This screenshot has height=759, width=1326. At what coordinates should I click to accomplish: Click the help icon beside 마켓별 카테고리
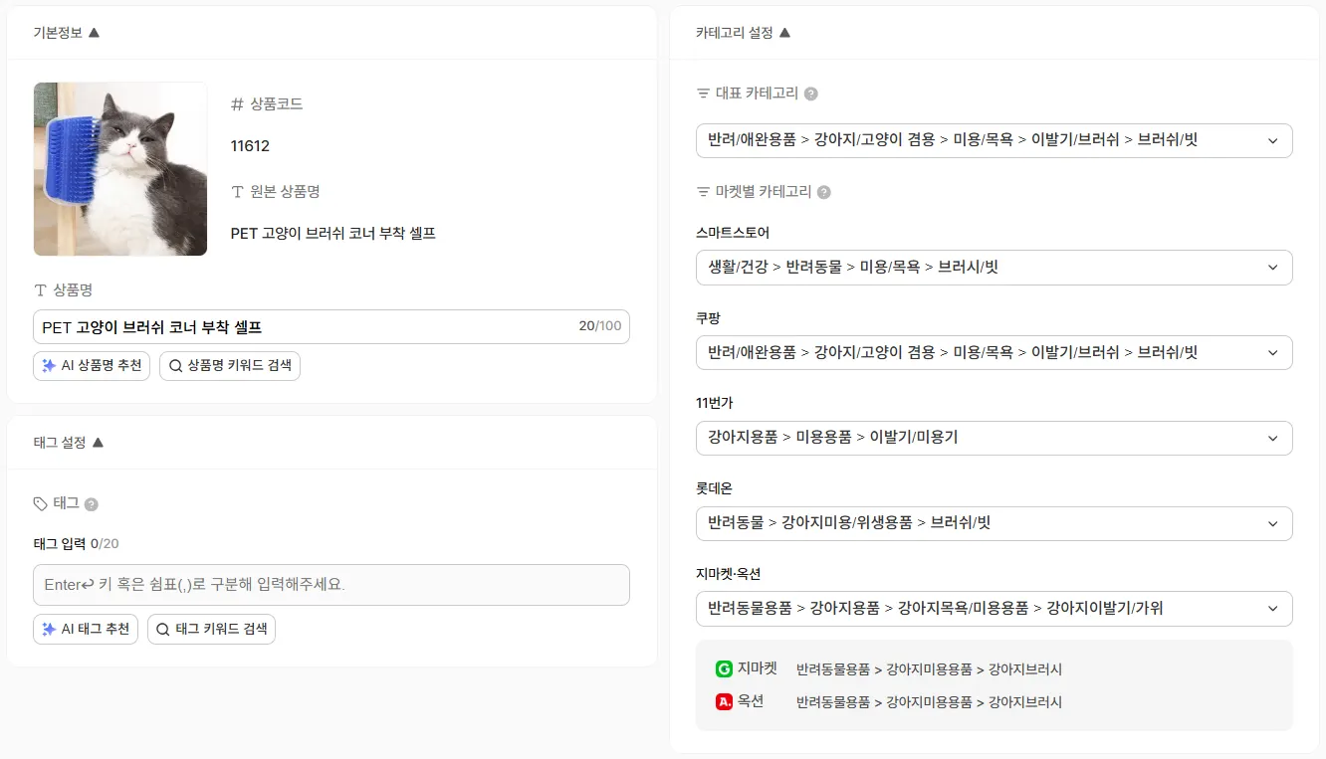click(x=824, y=192)
